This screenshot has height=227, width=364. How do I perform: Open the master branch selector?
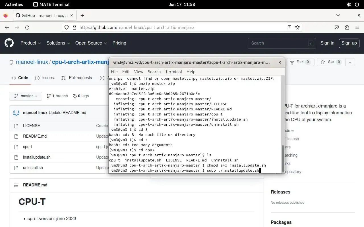pos(26,96)
